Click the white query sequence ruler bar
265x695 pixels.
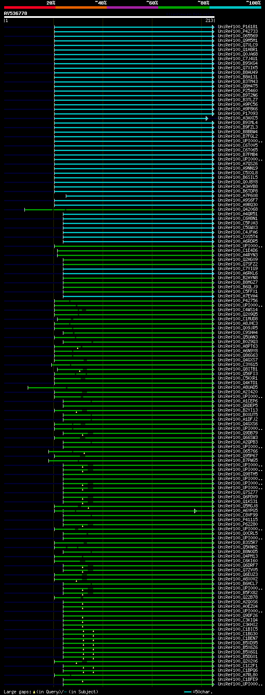(x=109, y=17)
